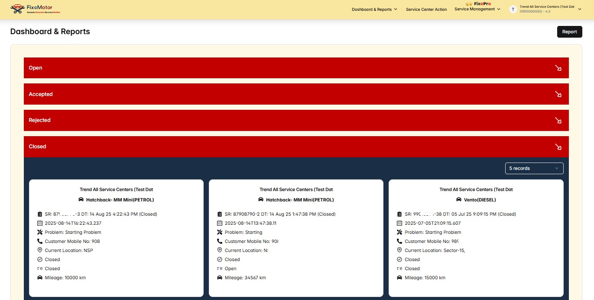
Task: Click the expand arrow on the Open banner
Action: tap(558, 67)
